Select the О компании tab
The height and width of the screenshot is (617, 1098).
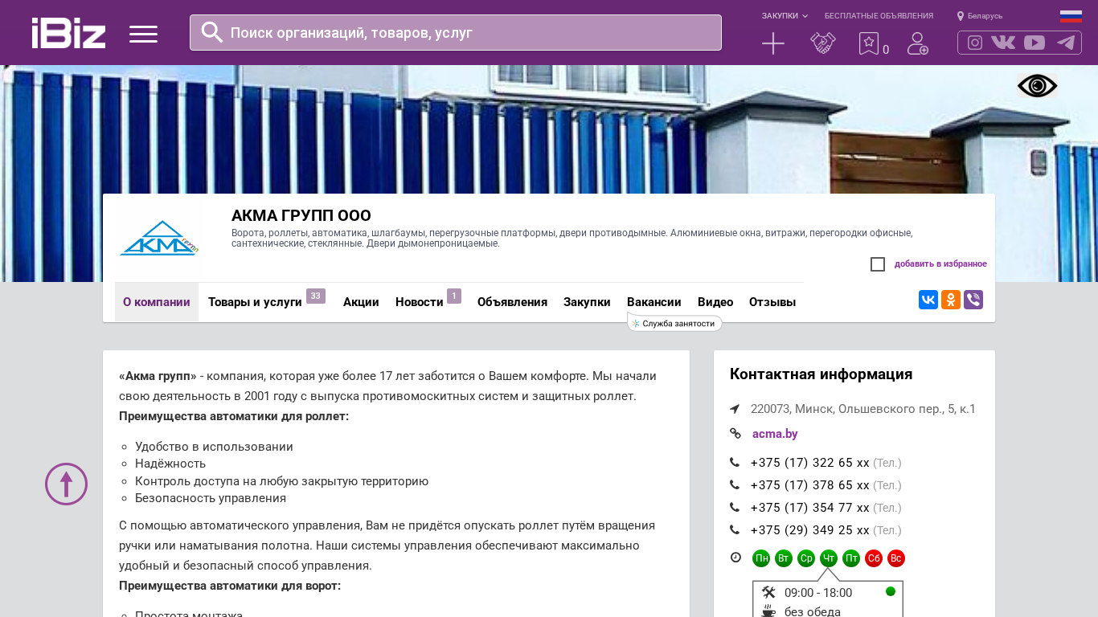click(157, 302)
